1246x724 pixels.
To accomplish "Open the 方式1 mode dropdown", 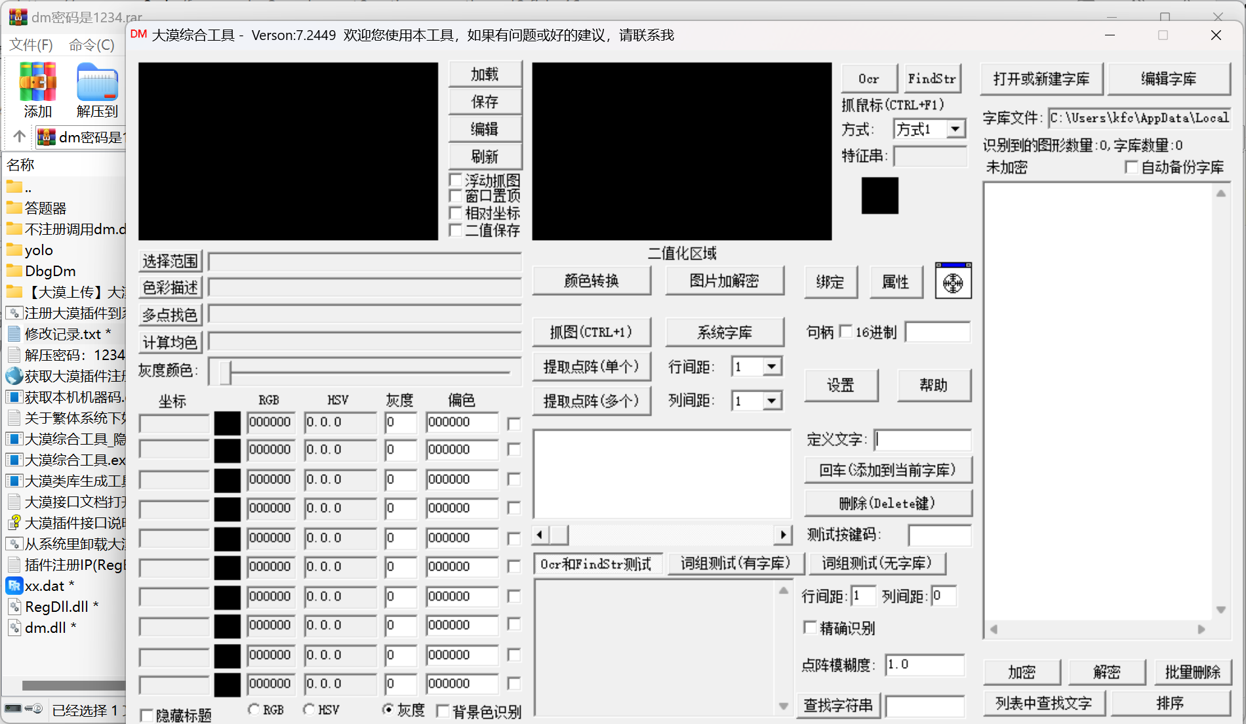I will (x=956, y=129).
